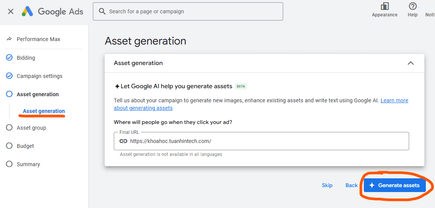Click the Summary step circle
435x208 pixels.
click(x=9, y=164)
